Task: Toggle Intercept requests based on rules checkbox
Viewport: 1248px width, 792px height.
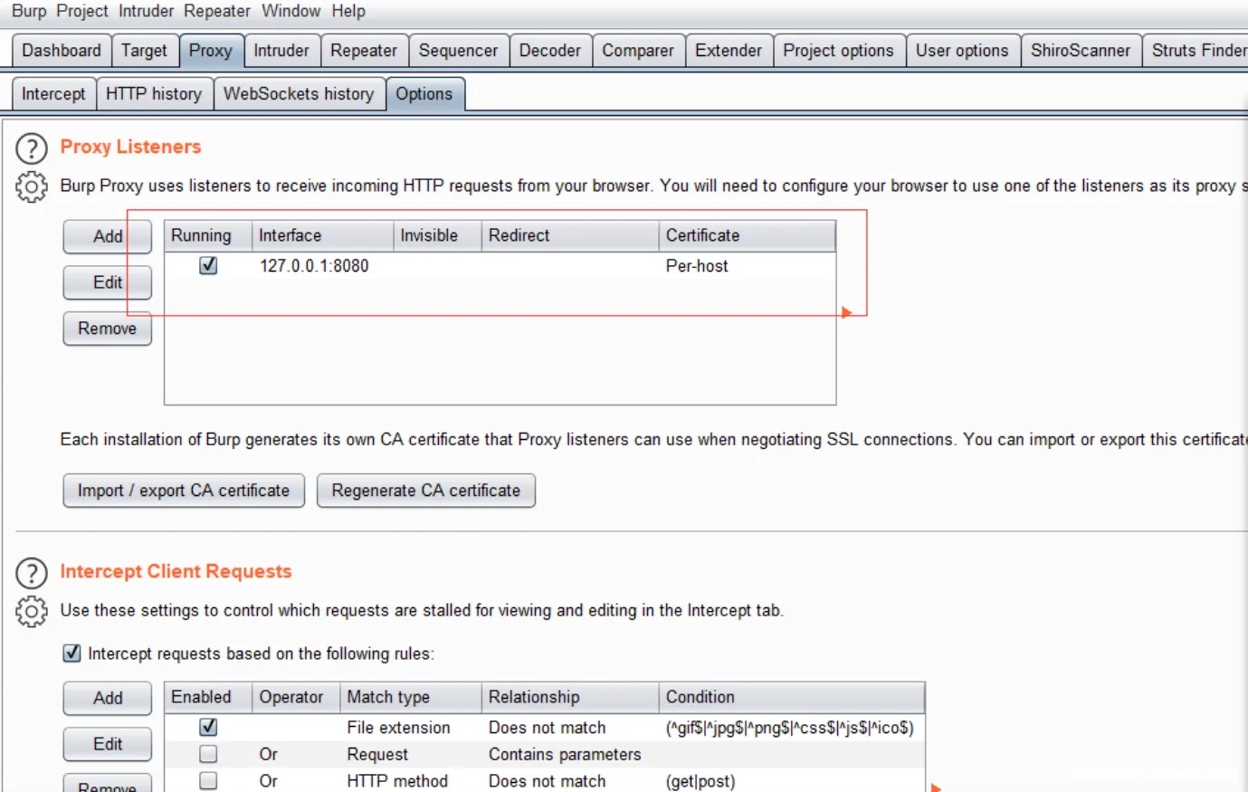Action: 72,654
